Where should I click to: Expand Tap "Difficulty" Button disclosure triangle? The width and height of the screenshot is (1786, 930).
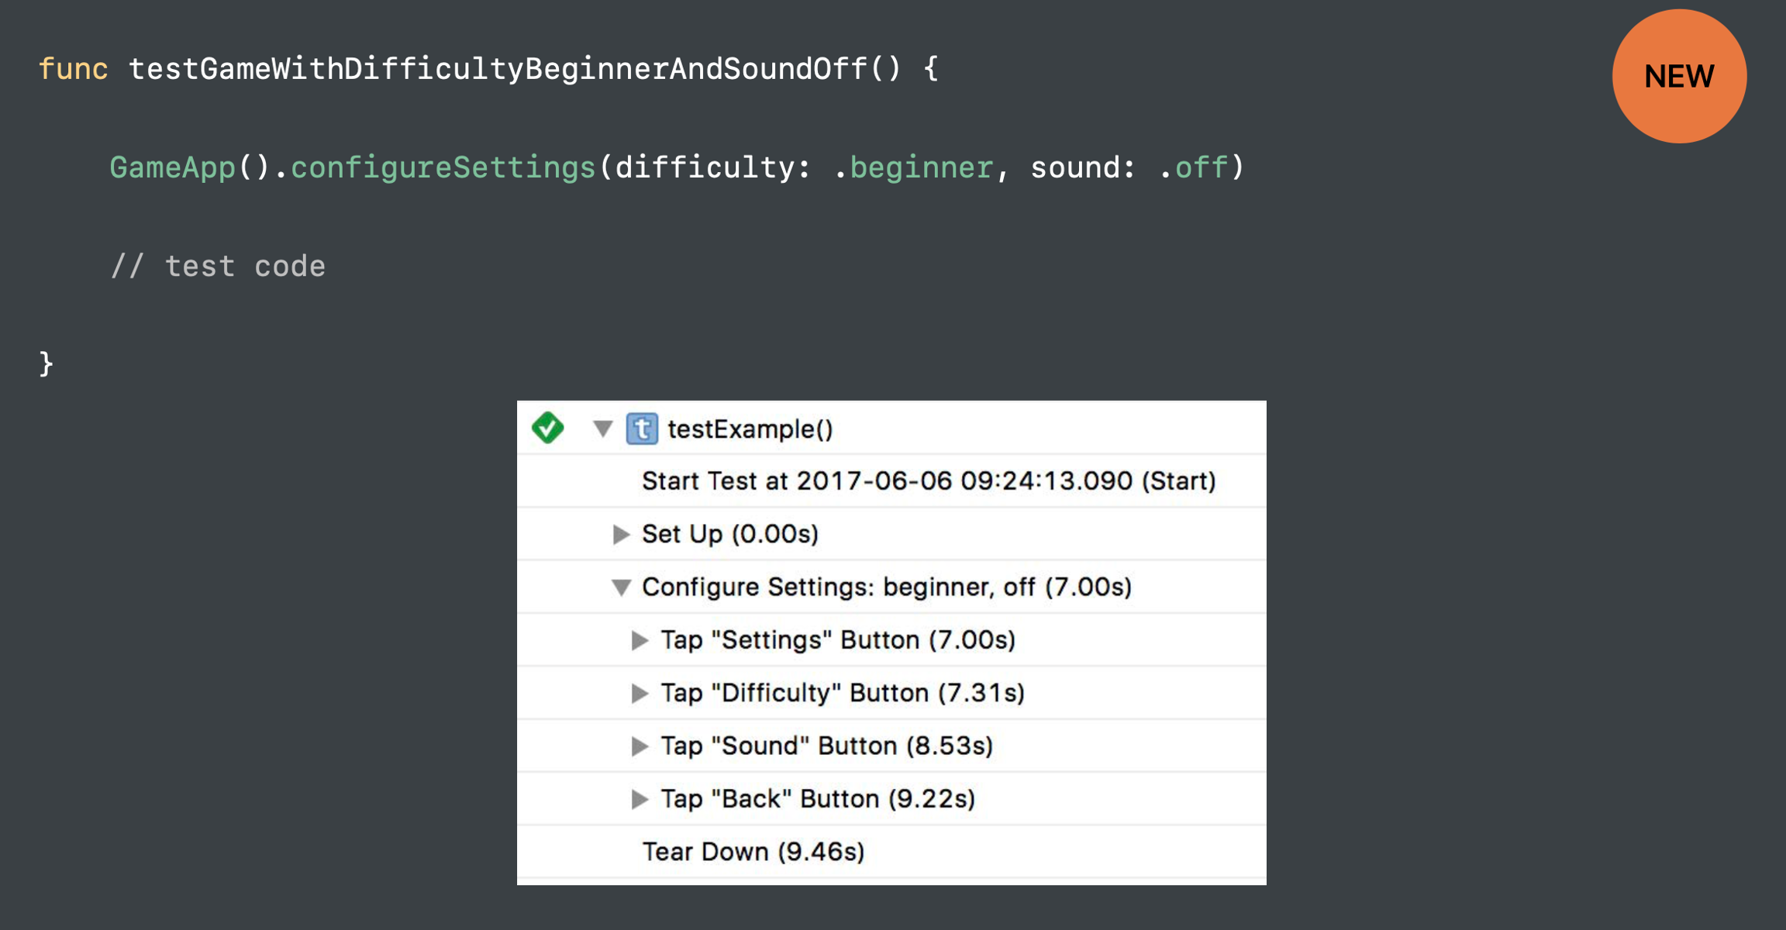[x=639, y=693]
